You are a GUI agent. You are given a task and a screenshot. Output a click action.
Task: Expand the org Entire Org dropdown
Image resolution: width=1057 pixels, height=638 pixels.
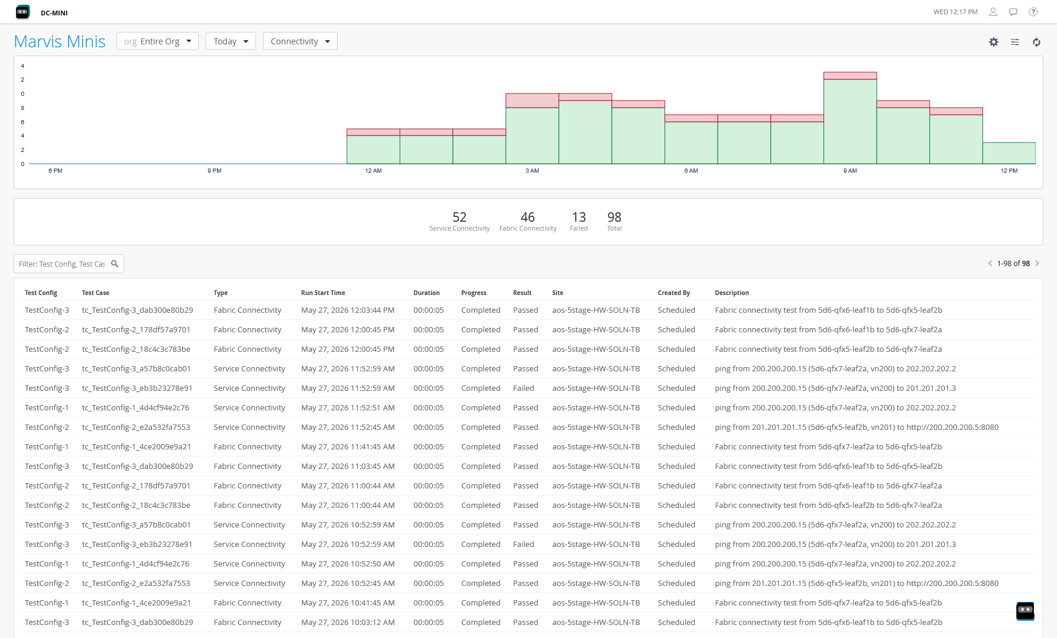tap(157, 41)
